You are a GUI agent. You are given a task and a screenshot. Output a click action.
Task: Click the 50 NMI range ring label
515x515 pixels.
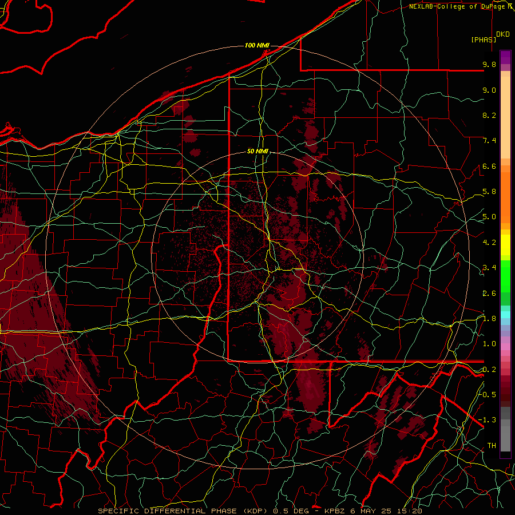258,152
